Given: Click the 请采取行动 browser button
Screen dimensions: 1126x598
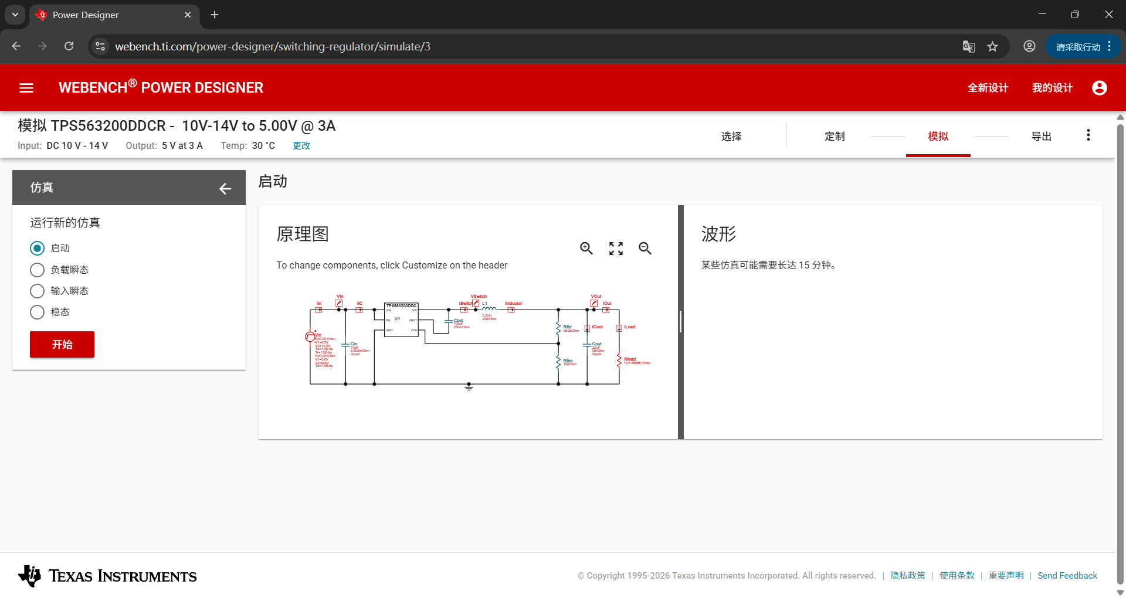Looking at the screenshot, I should [x=1083, y=46].
